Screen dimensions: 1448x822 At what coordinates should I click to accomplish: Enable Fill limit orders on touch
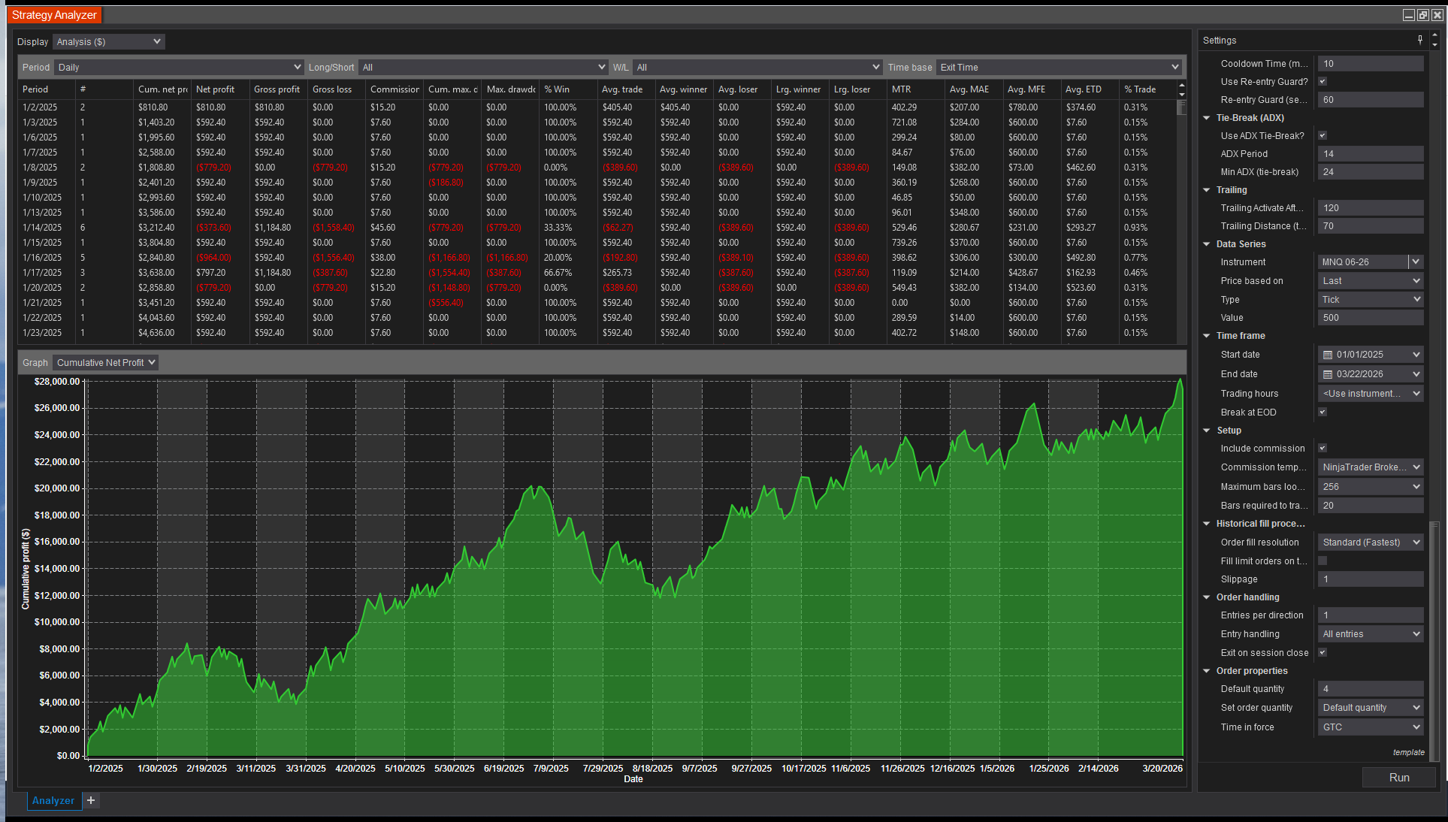pyautogui.click(x=1323, y=561)
